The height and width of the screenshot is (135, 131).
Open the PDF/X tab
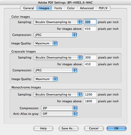103,8
